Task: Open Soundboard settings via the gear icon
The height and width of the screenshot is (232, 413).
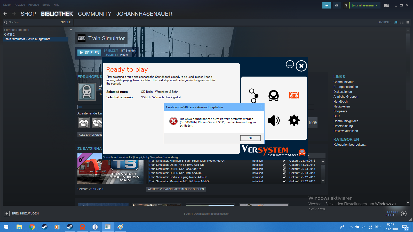Action: [x=294, y=120]
